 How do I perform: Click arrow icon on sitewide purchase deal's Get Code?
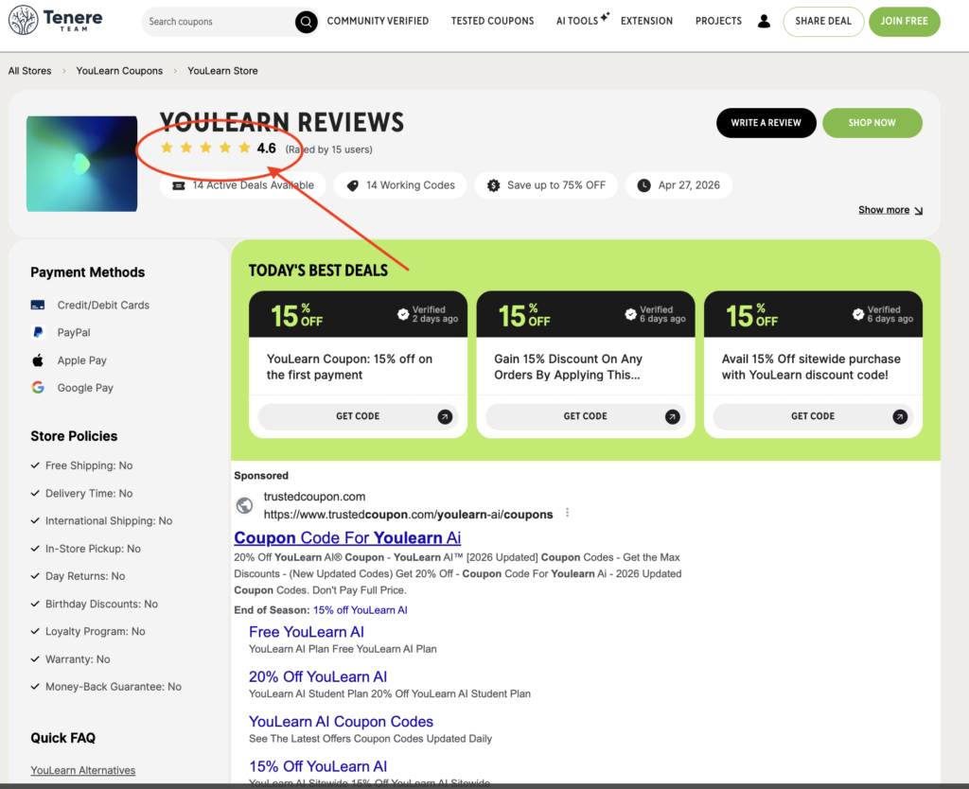(900, 416)
